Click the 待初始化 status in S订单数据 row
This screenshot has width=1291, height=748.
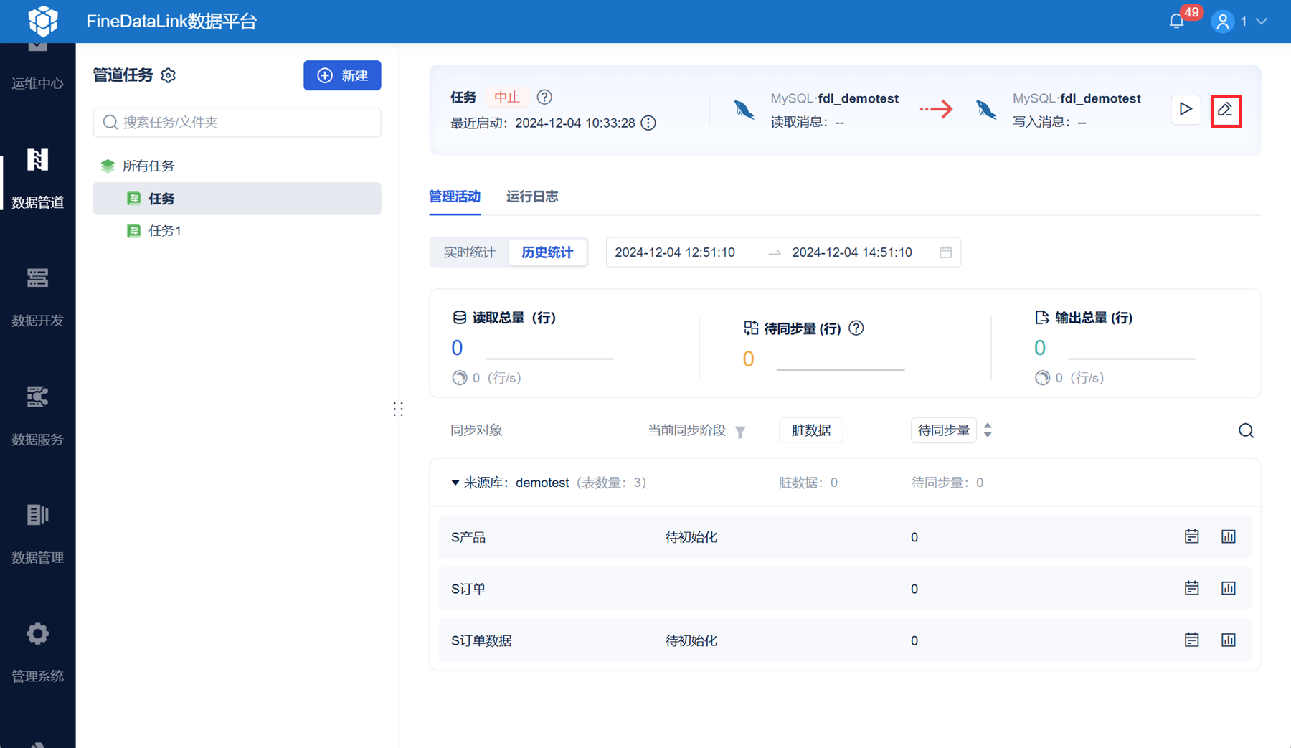click(691, 640)
